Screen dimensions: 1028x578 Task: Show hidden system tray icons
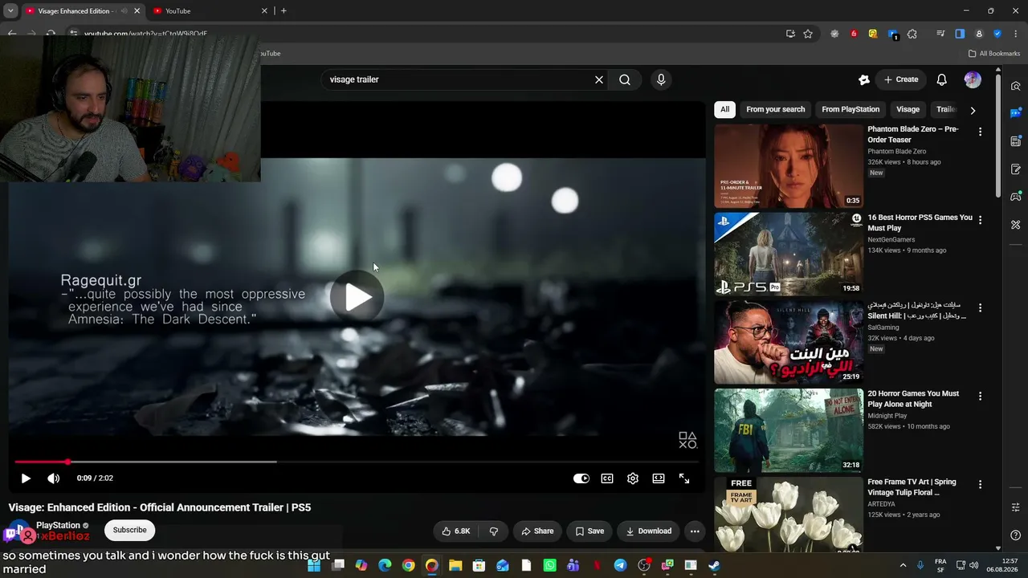(x=903, y=566)
